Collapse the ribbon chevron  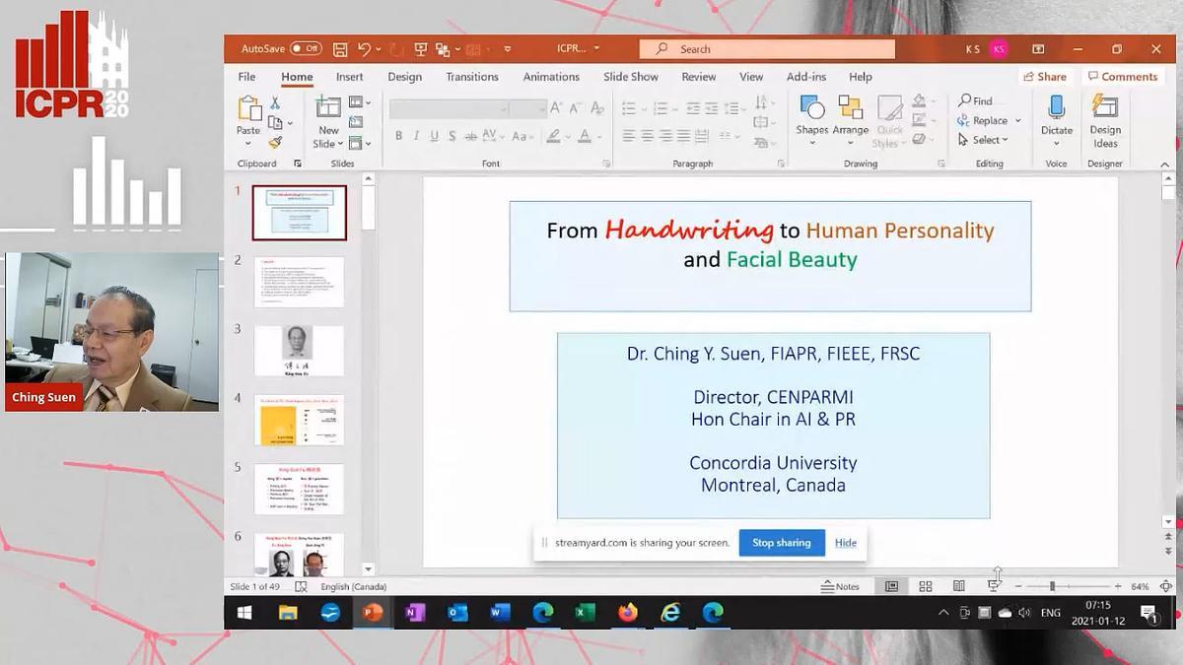[1167, 164]
